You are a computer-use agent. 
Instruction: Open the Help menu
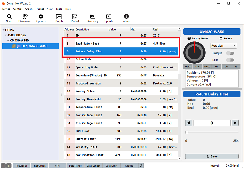pos(68,9)
